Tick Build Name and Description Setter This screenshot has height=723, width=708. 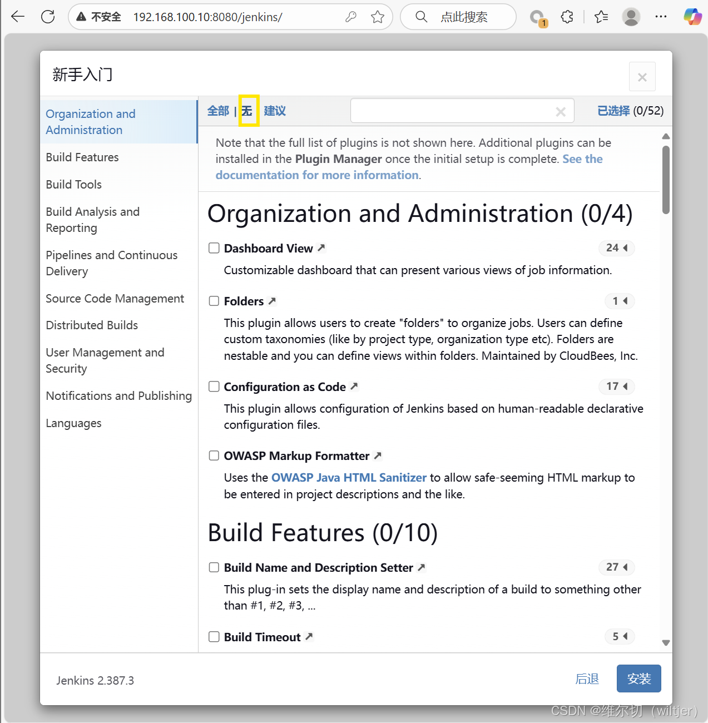coord(214,567)
